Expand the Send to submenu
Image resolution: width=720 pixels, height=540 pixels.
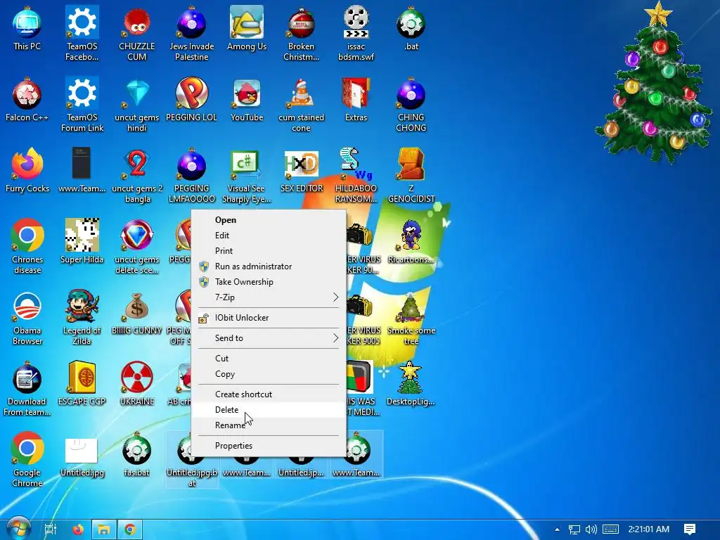[x=269, y=338]
